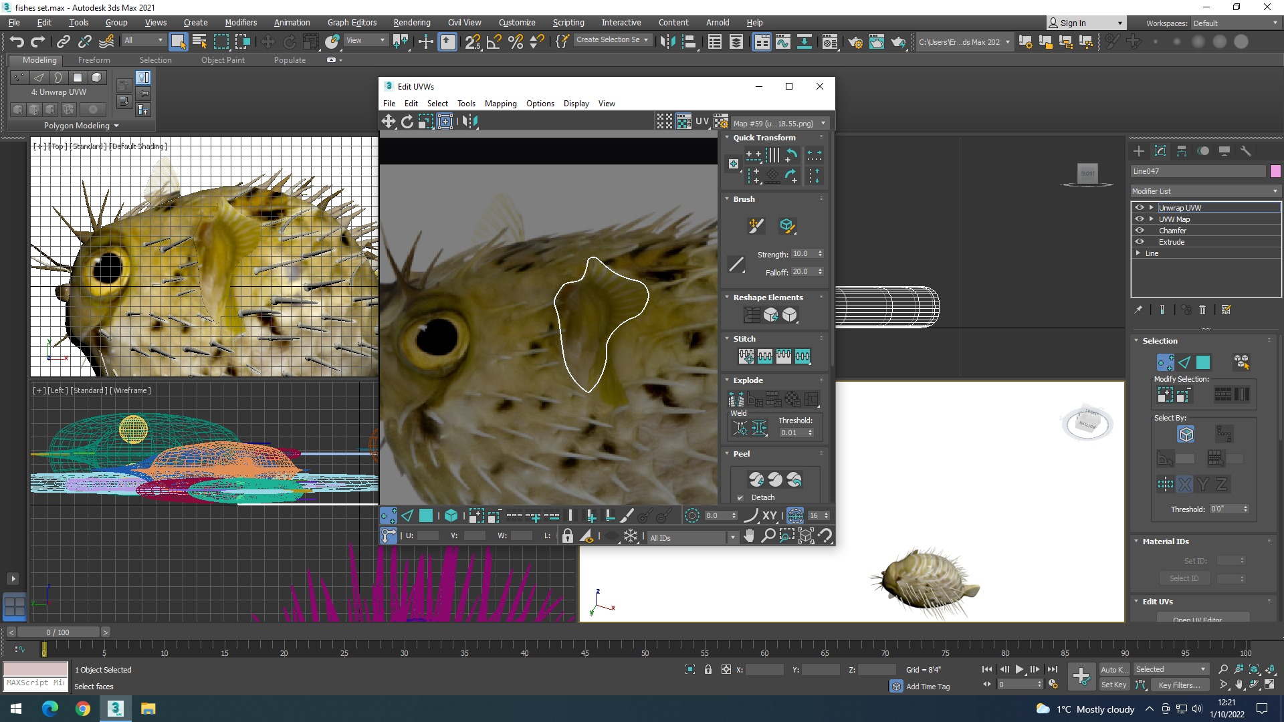Toggle the X axis select-by button
Image resolution: width=1284 pixels, height=722 pixels.
[x=1185, y=485]
